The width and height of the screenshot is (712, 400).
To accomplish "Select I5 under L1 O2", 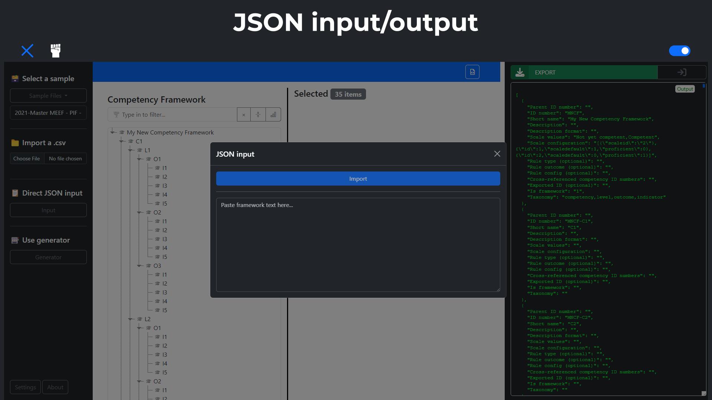I will click(x=165, y=257).
